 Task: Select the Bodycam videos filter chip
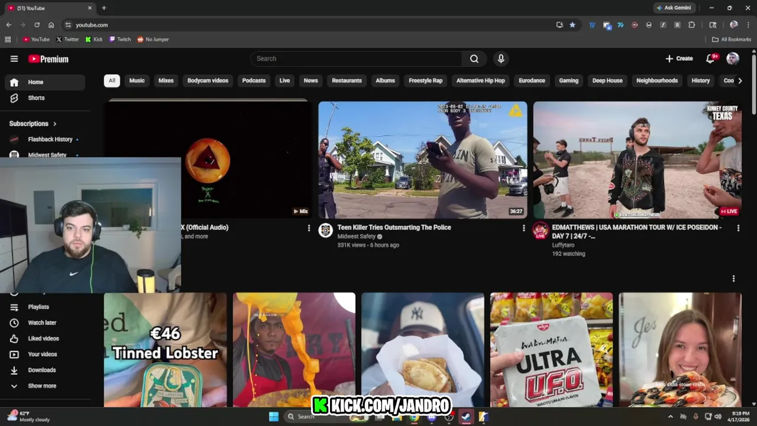click(x=208, y=80)
